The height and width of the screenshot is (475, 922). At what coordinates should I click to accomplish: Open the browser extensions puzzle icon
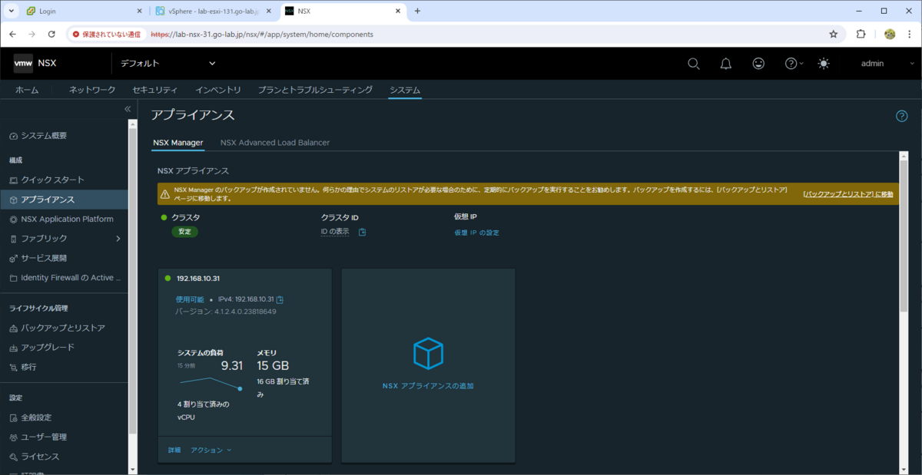(x=861, y=35)
